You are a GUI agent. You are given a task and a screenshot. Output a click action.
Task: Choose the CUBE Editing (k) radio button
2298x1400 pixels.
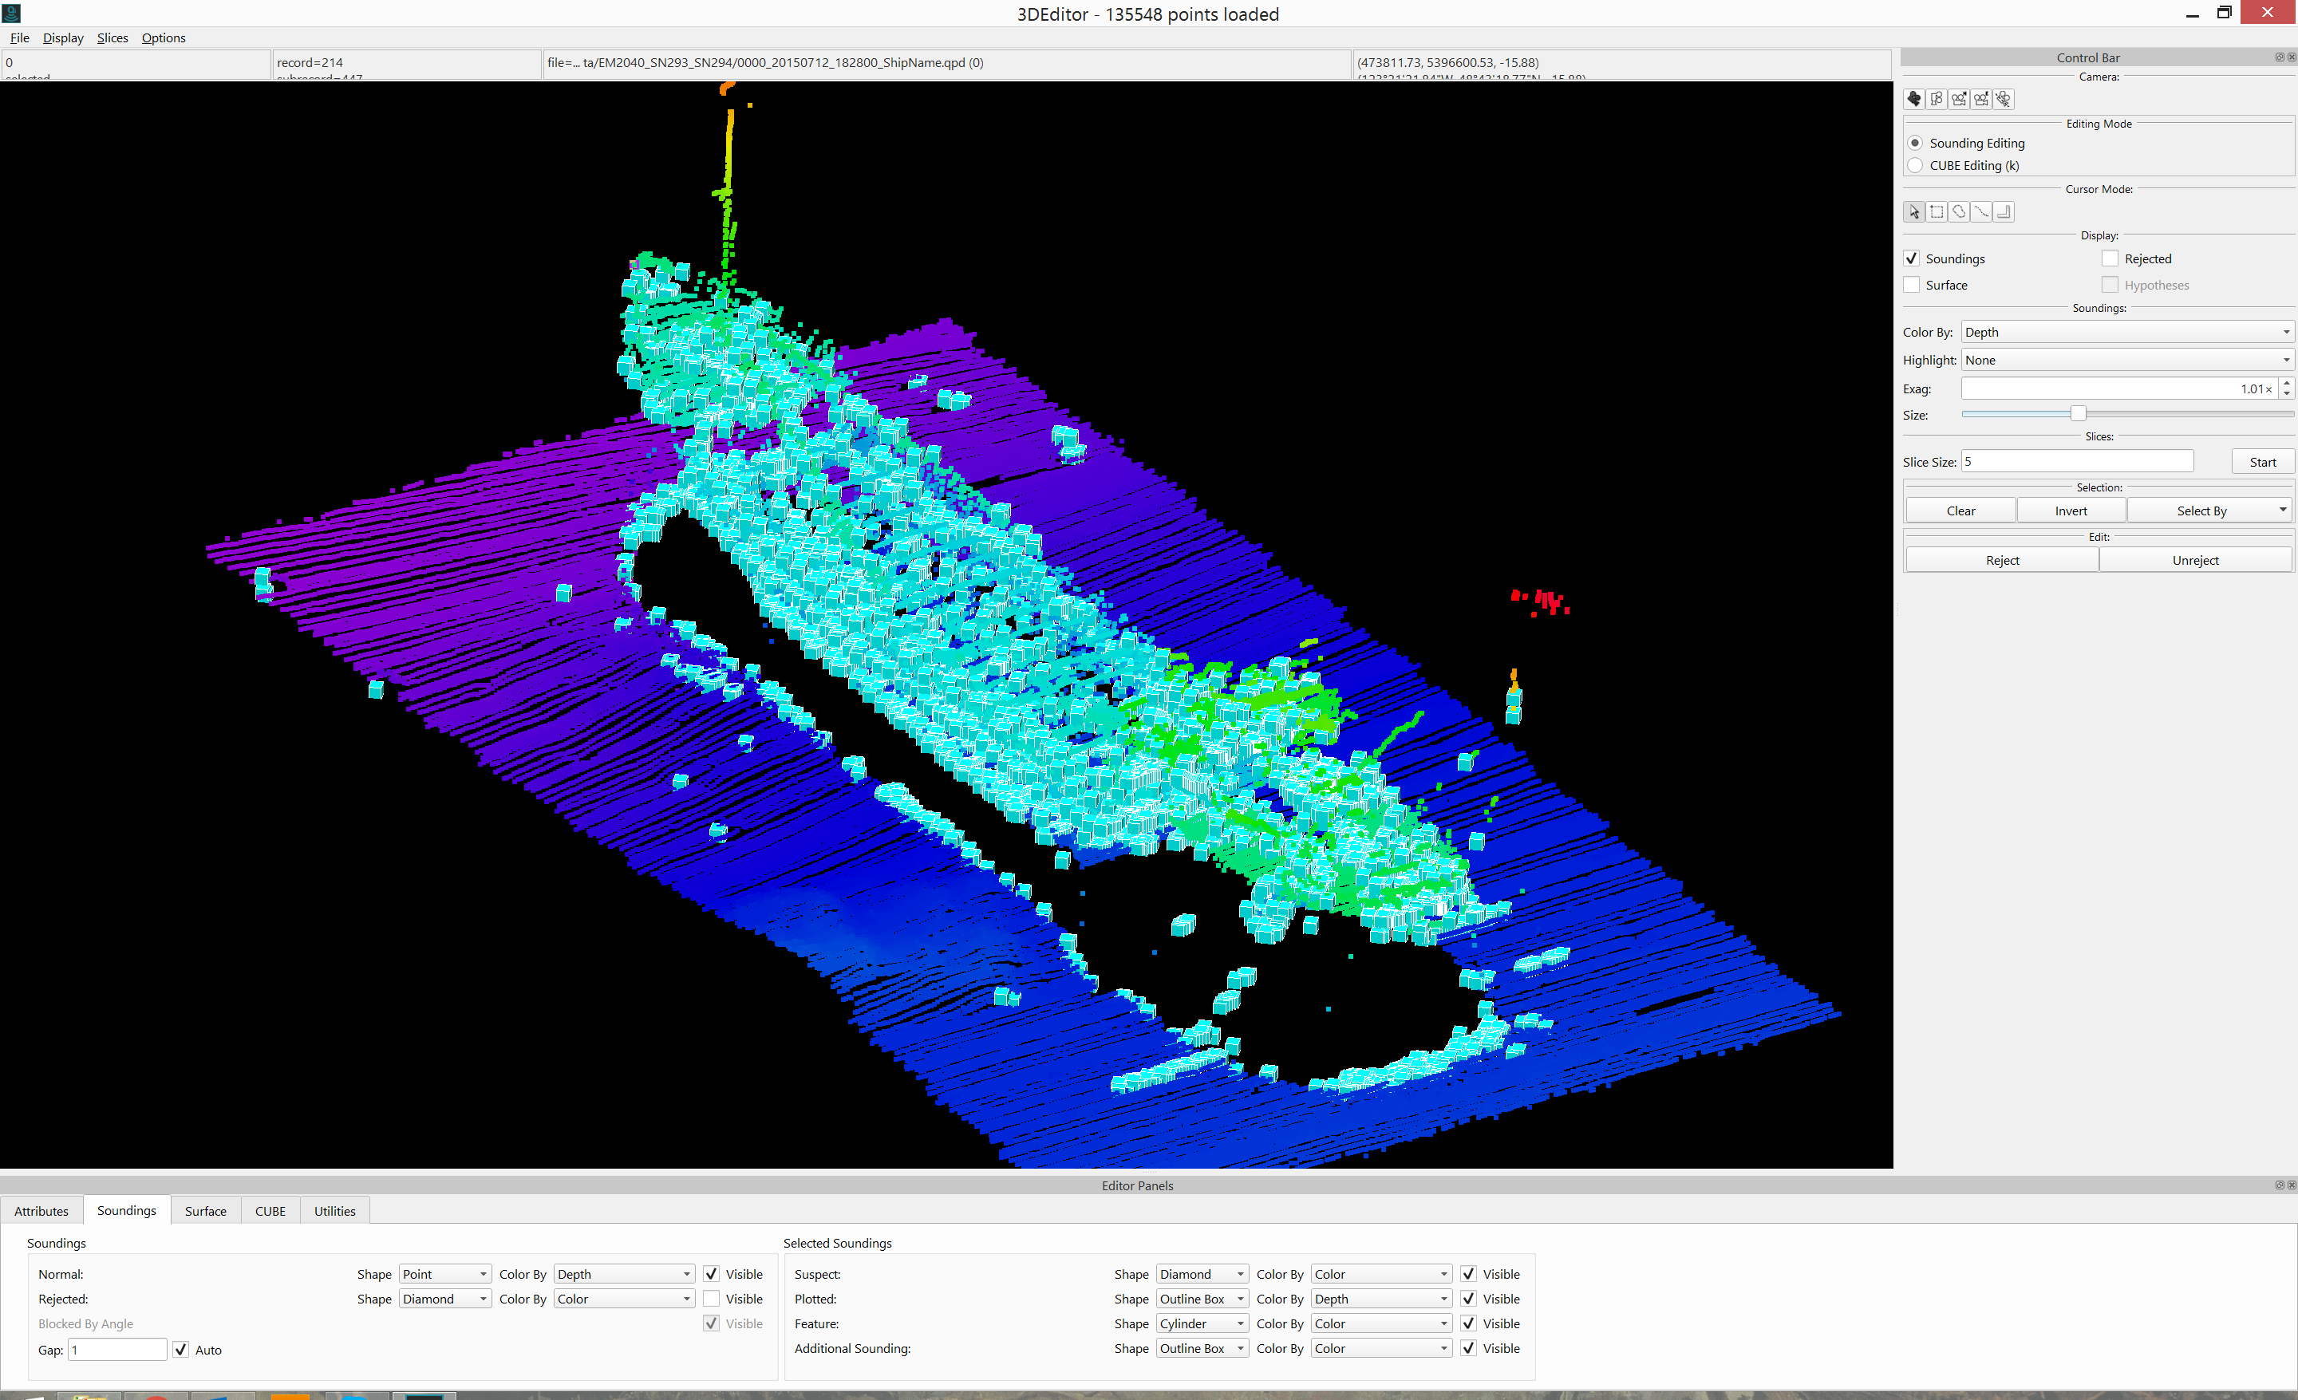[x=1915, y=166]
